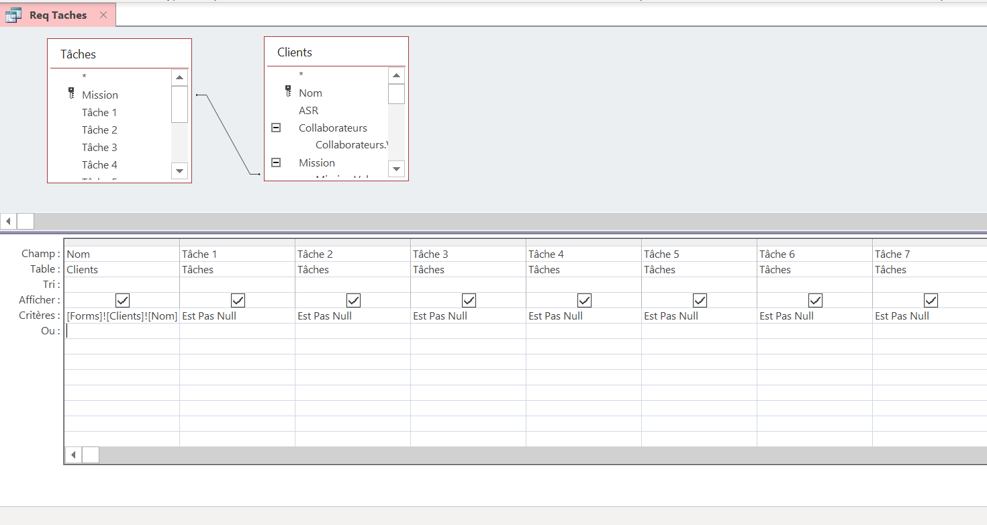The image size is (987, 525).
Task: Click the Champ cell containing Tâche 1
Action: (237, 254)
